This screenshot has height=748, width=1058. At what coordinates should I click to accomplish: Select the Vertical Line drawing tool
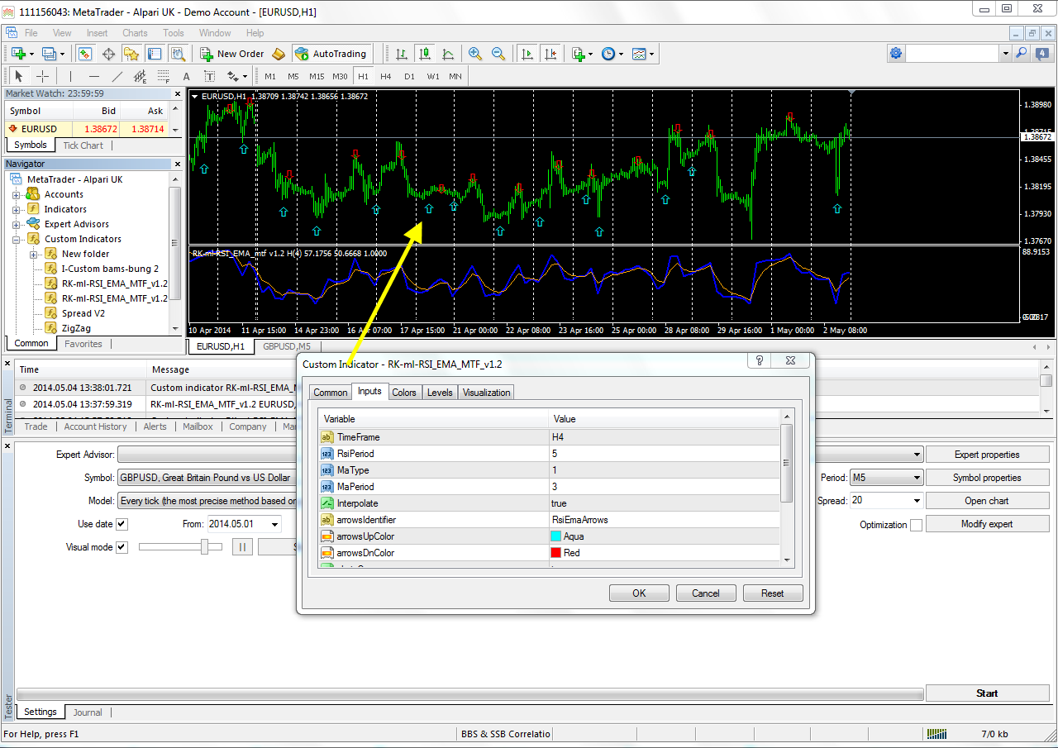70,76
